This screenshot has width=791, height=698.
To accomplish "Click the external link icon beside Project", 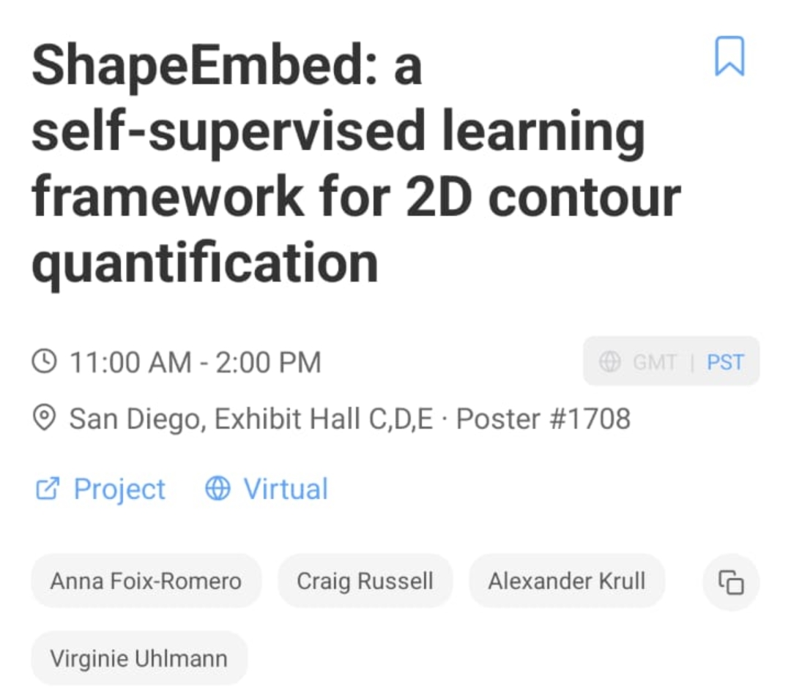I will tap(47, 489).
